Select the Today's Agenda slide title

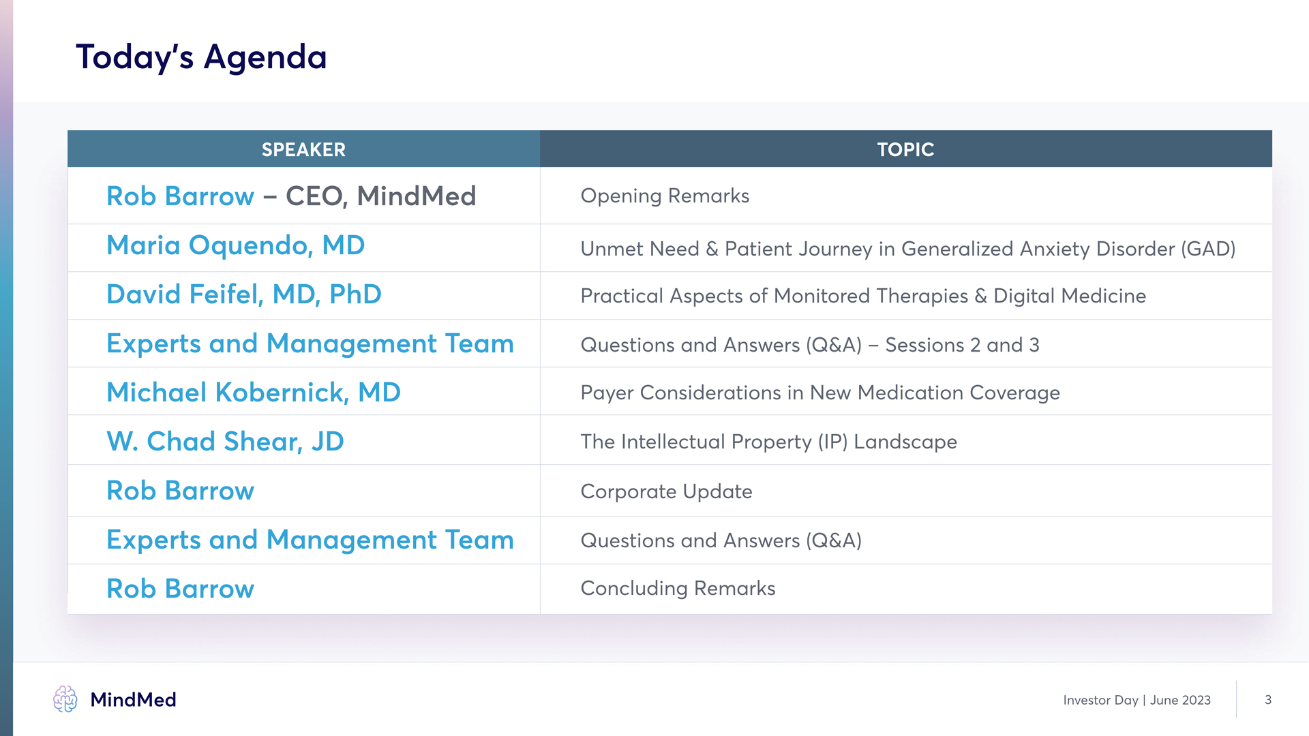201,57
